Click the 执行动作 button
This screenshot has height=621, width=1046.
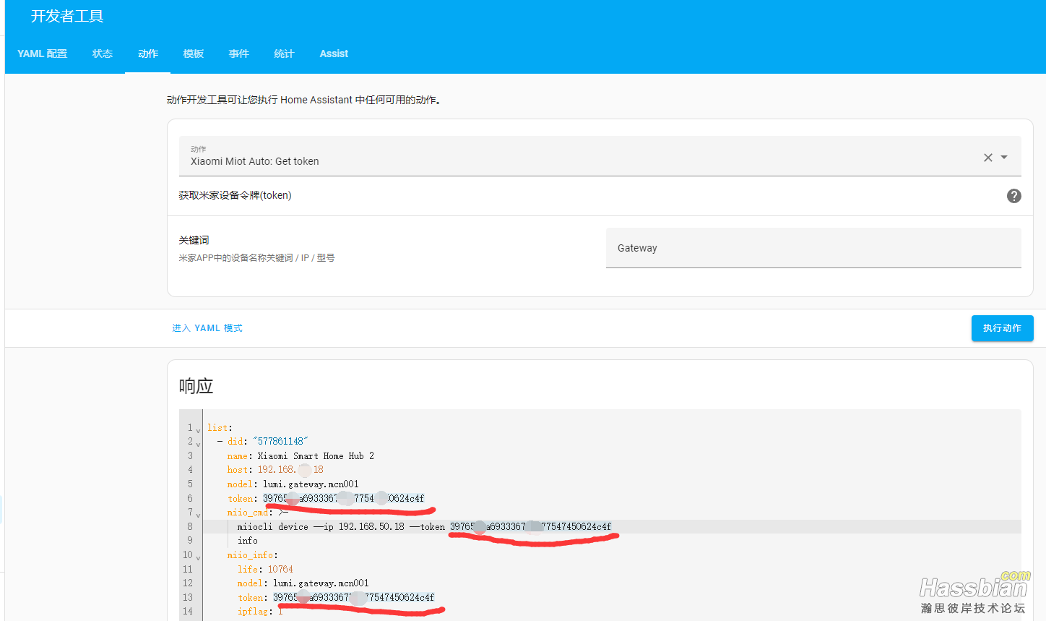coord(1002,328)
